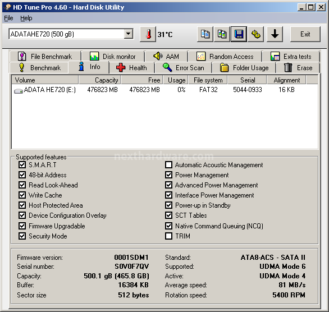Click the Capacity column header
Image resolution: width=329 pixels, height=312 pixels.
coord(100,80)
